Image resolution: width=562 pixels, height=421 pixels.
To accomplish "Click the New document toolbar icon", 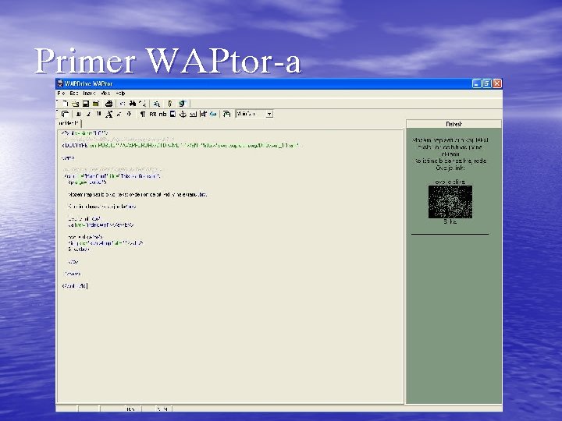I will (66, 104).
